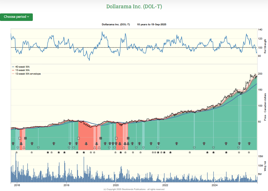Click the dotted red envelope legend swatch
Image resolution: width=268 pixels, height=191 pixels.
coord(13,74)
